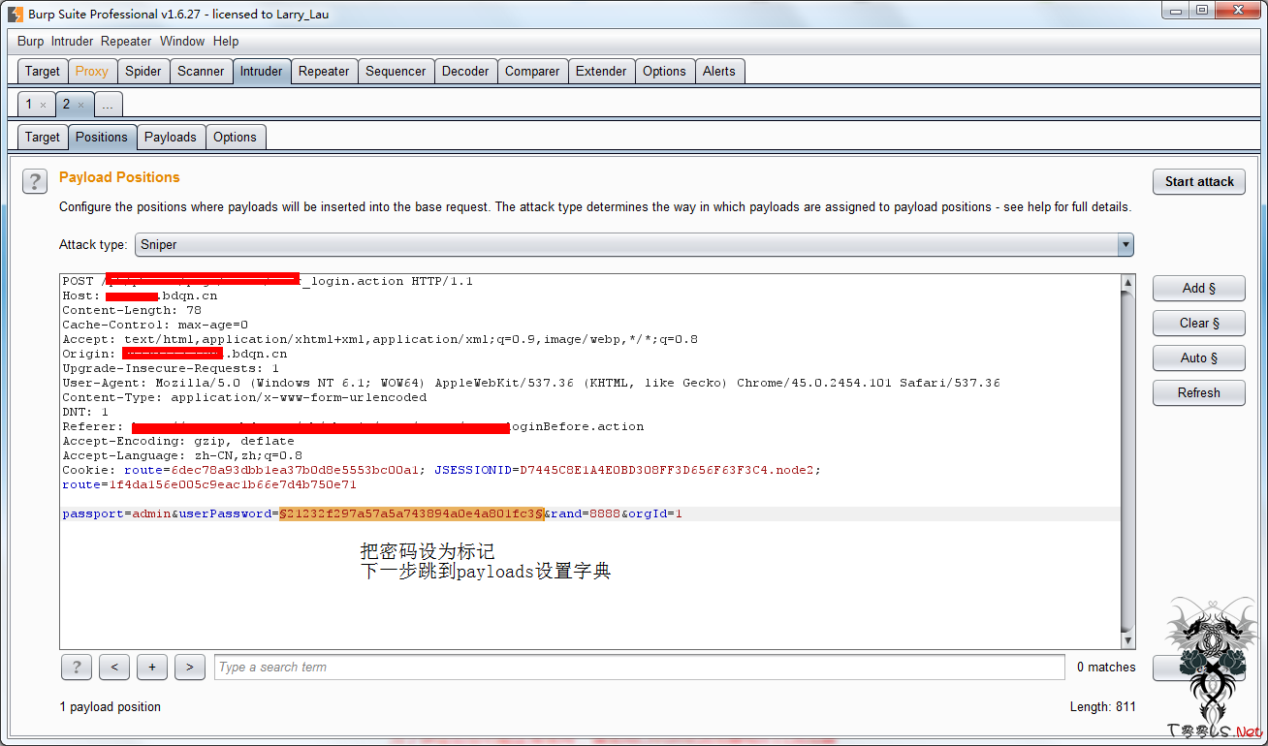
Task: Open the Intruder menu
Action: (72, 41)
